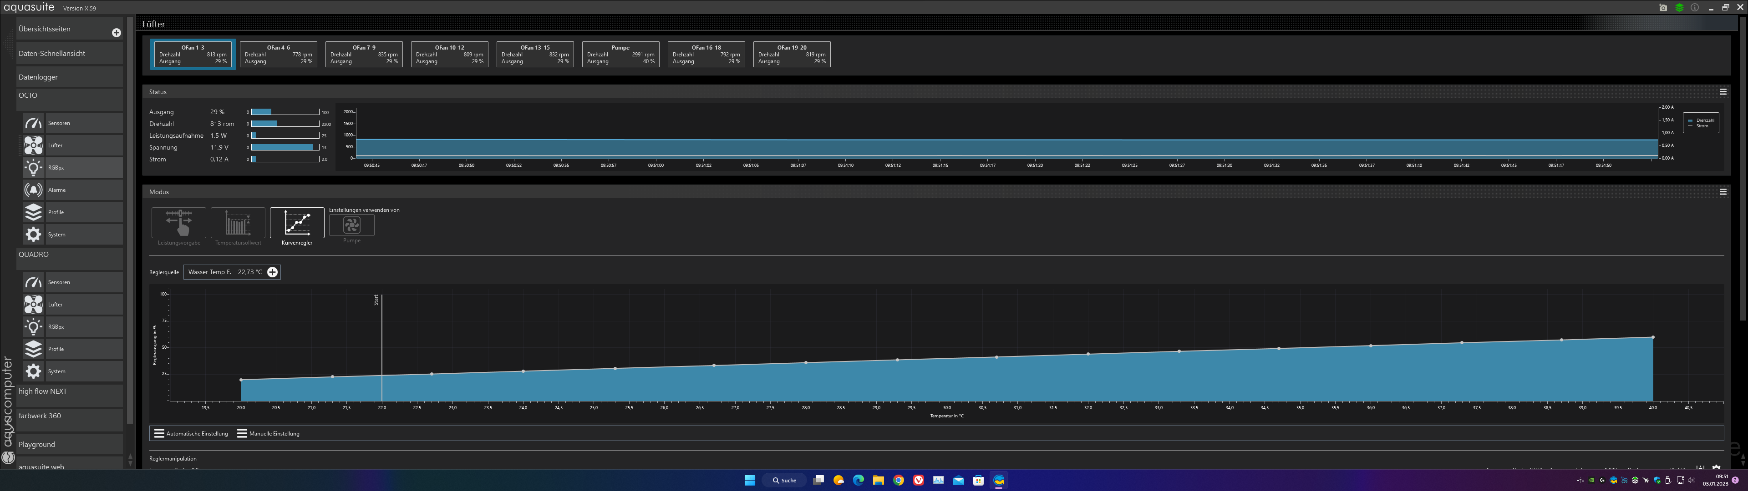Viewport: 1748px width, 491px height.
Task: Open the Status panel hamburger menu
Action: [1722, 91]
